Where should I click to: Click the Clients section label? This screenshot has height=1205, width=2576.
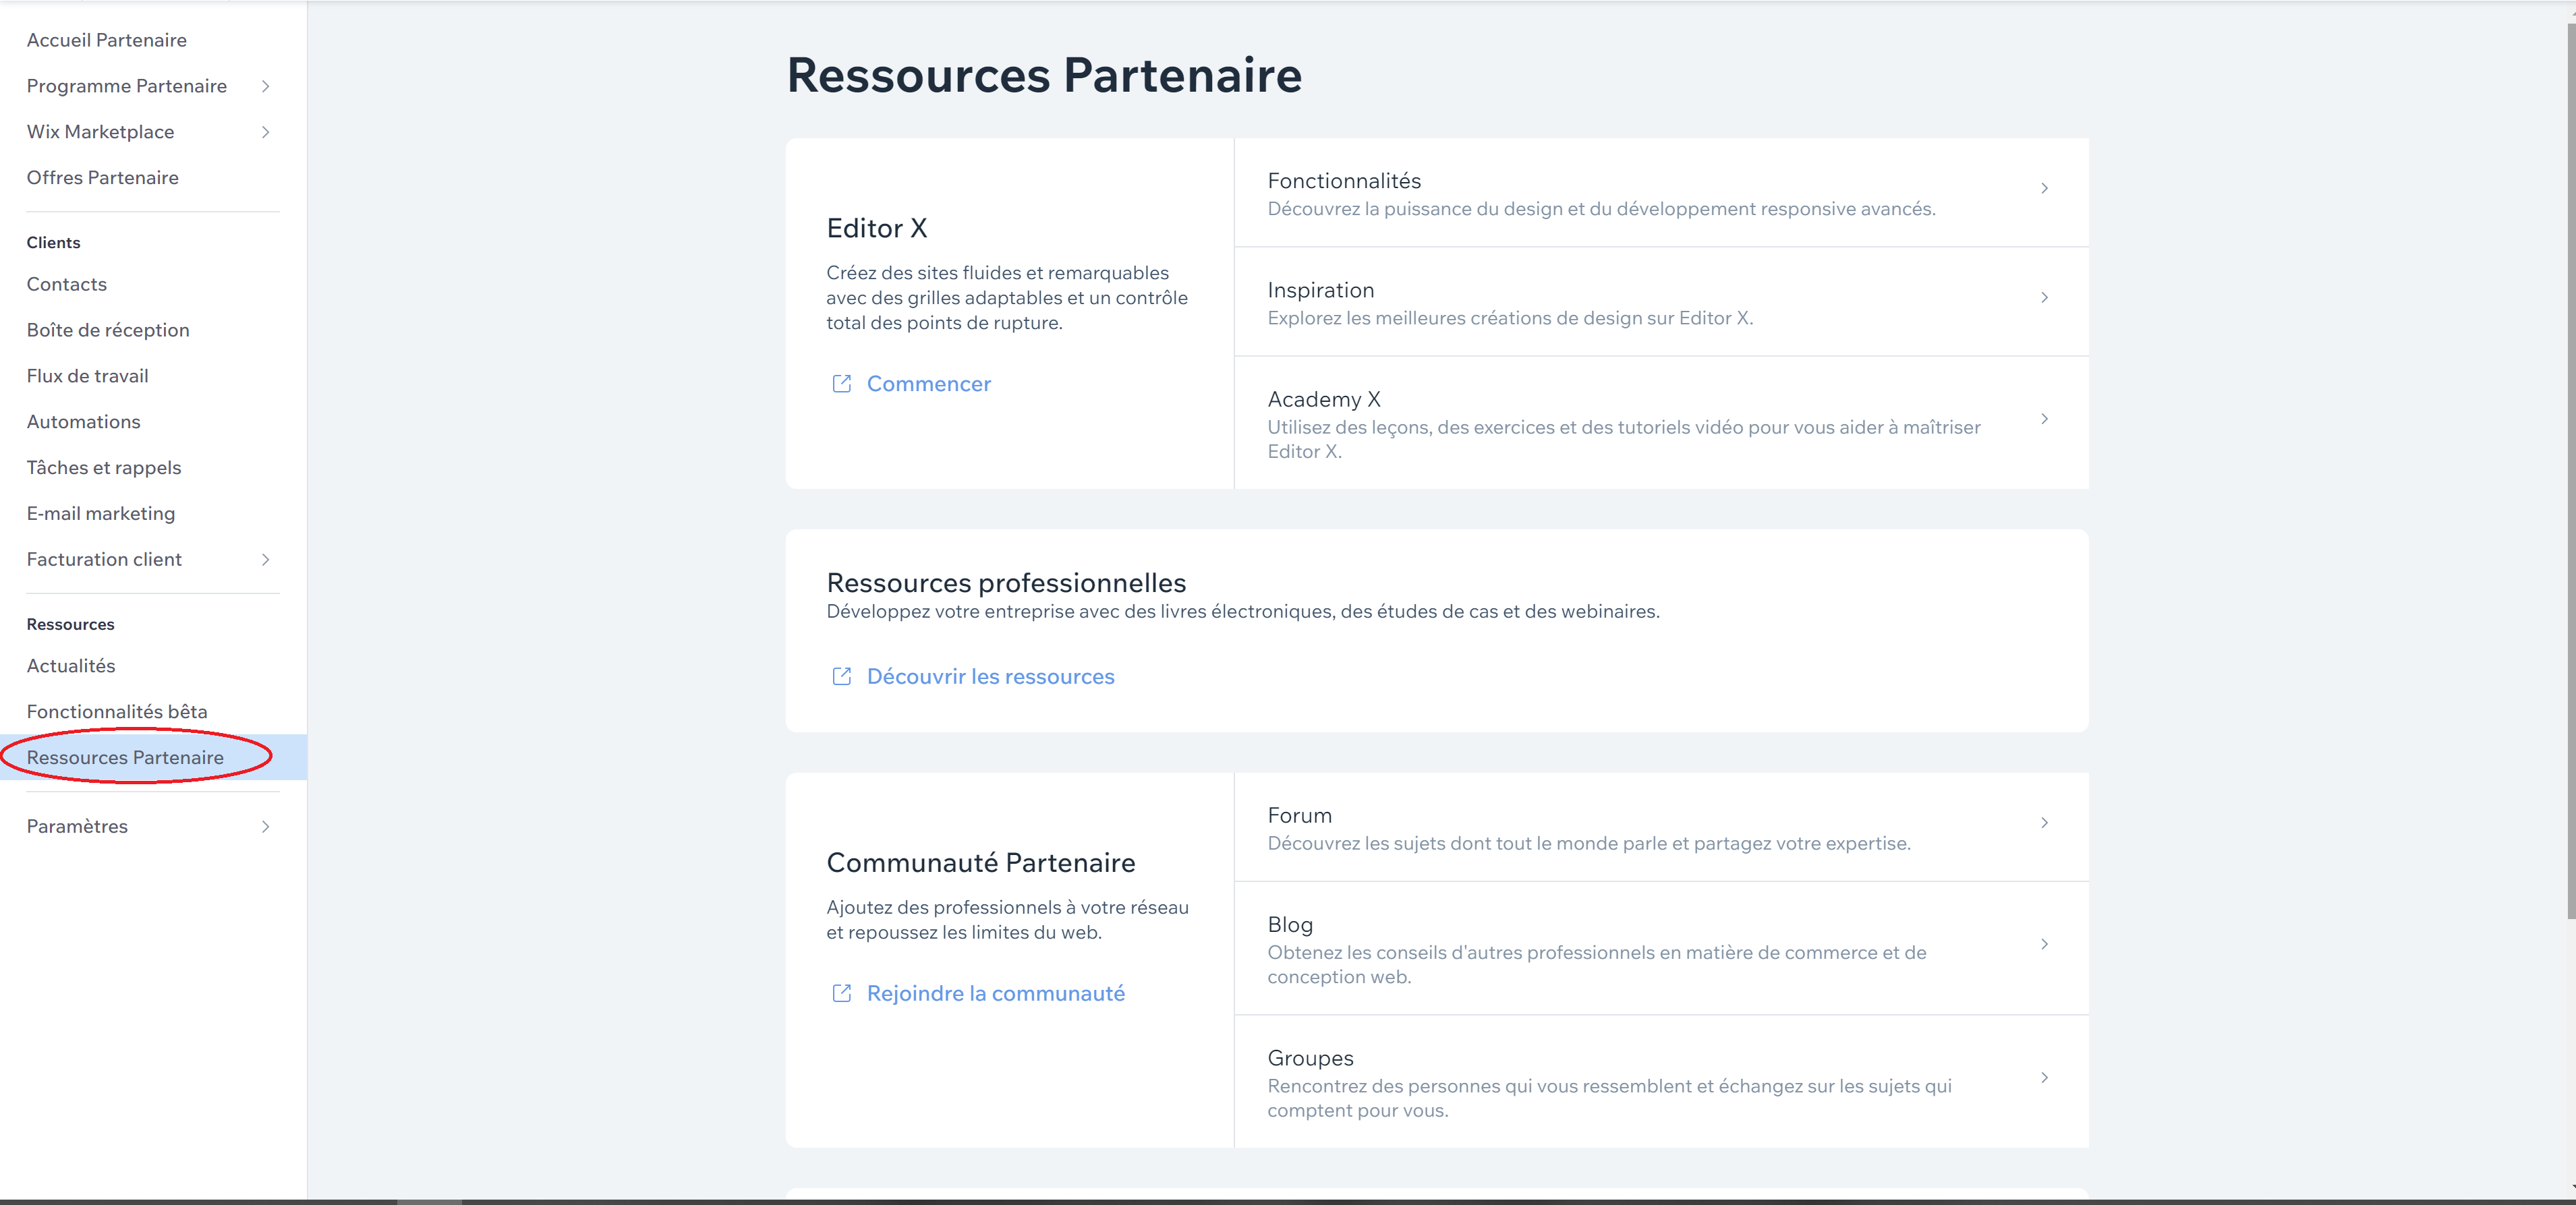[x=53, y=242]
